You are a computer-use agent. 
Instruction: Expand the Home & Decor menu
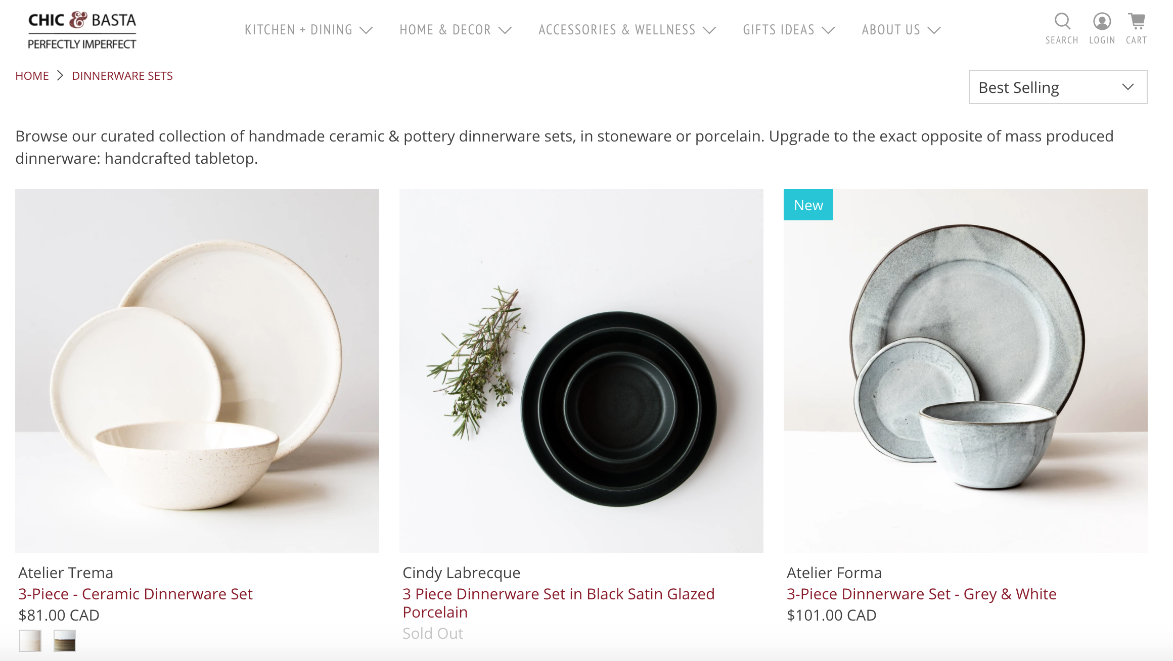click(455, 30)
